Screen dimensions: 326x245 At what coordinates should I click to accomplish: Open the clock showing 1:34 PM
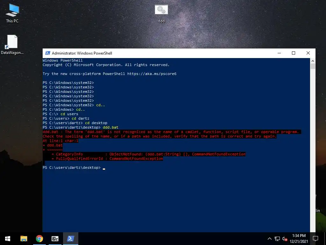coord(299,239)
